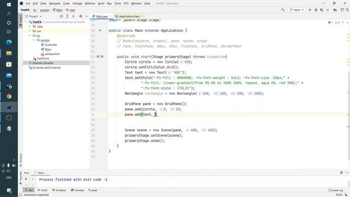The height and width of the screenshot is (197, 350).
Task: Click gutter run arrow next to class Main
Action: click(100, 31)
